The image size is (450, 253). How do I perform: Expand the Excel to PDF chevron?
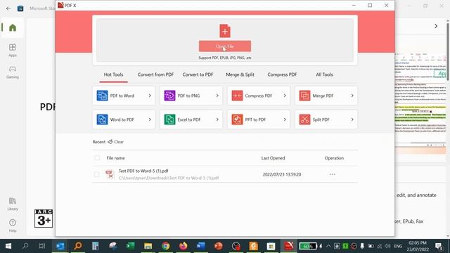point(217,119)
